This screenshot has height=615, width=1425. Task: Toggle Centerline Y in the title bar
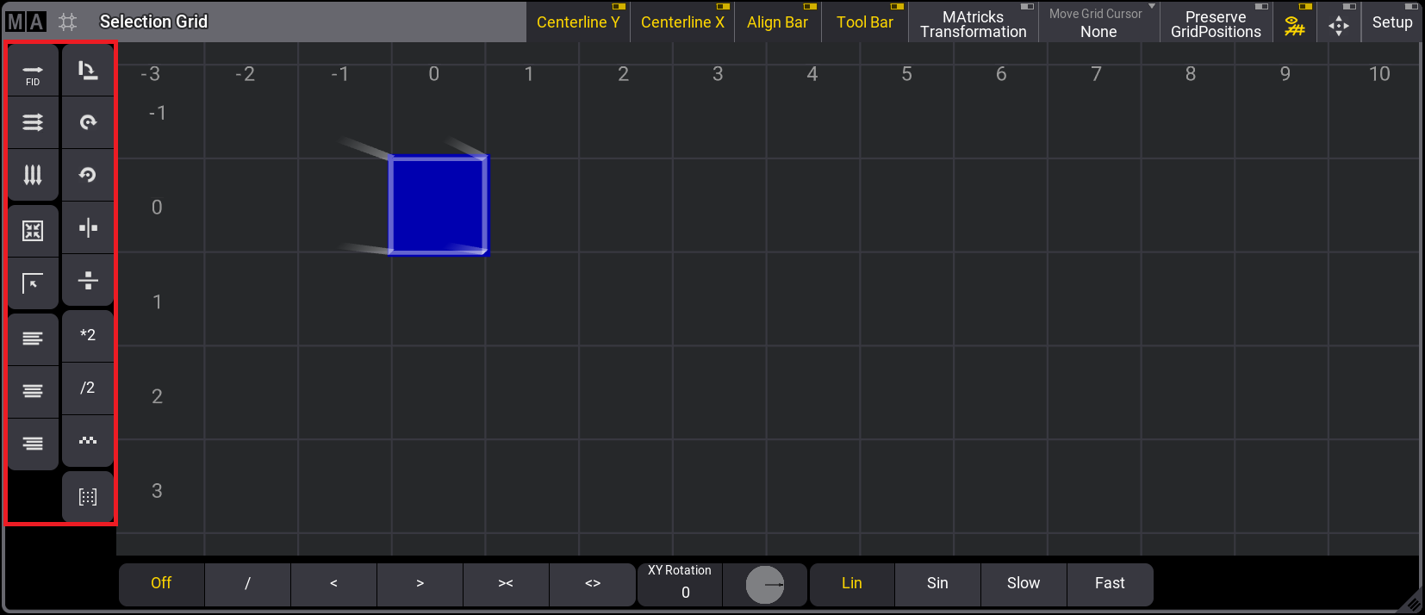click(x=578, y=22)
